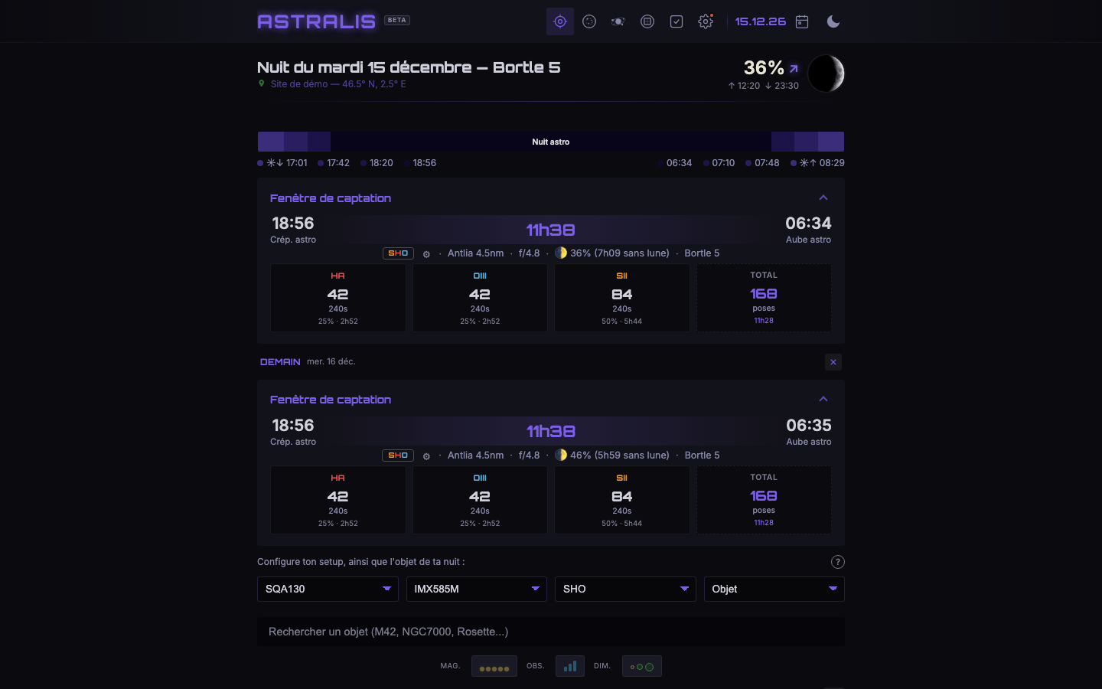The width and height of the screenshot is (1102, 689).
Task: Open the help question mark icon
Action: coord(838,562)
